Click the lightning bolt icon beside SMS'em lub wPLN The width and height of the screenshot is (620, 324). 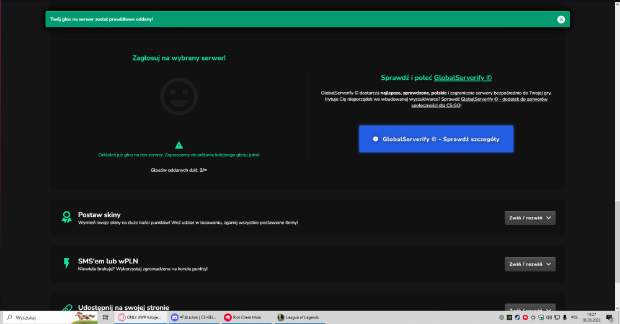click(66, 263)
